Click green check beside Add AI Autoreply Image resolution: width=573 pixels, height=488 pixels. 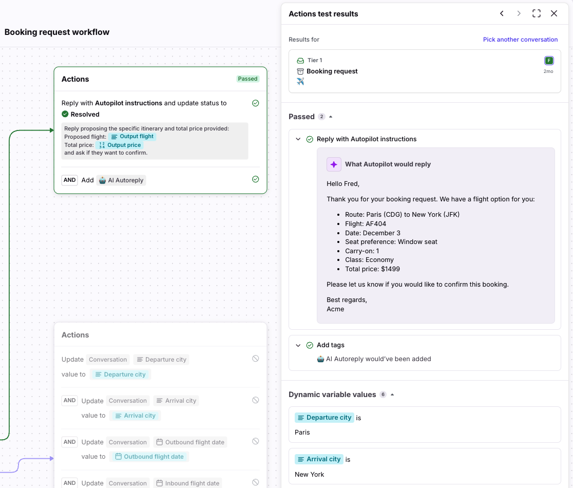(255, 179)
